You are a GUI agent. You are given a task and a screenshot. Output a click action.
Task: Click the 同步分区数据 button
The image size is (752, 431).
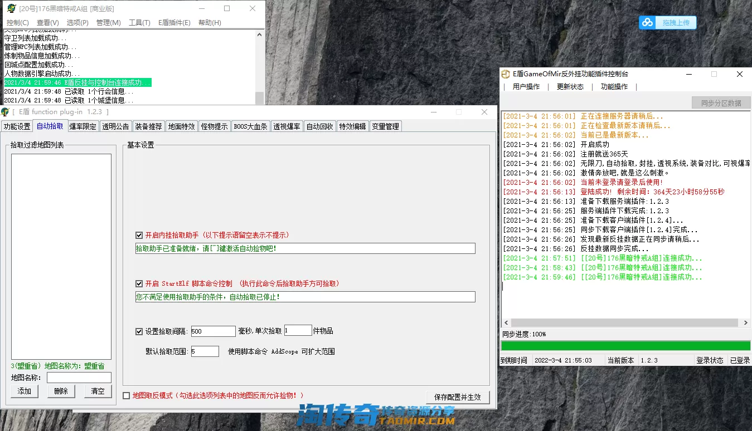(721, 103)
